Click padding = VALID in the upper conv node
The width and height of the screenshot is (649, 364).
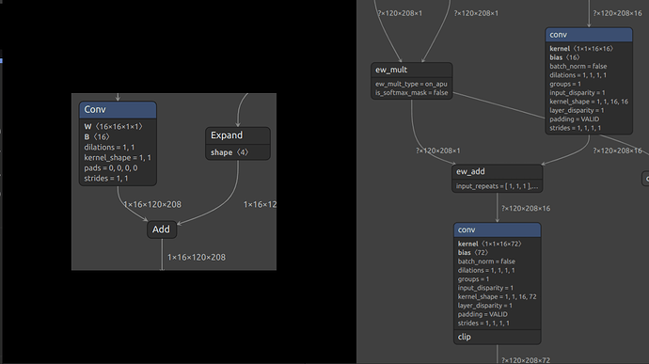click(575, 119)
